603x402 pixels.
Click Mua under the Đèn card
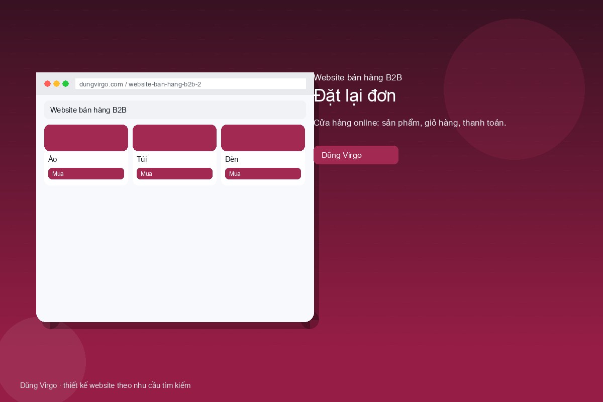coord(263,174)
